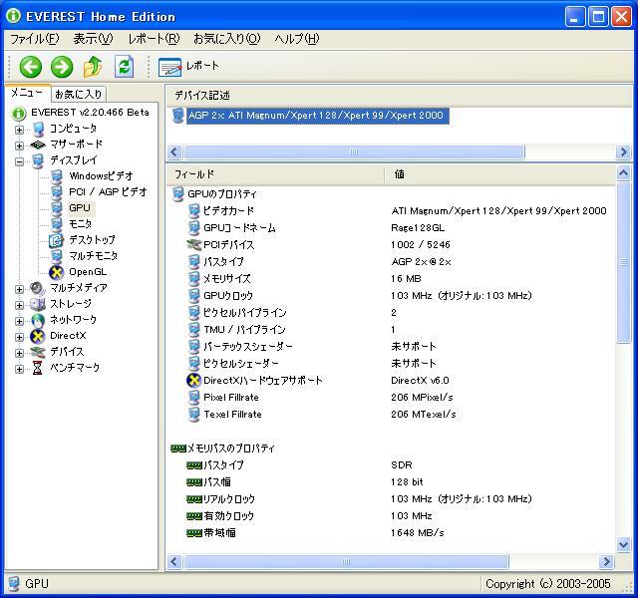Switch to the メニュー sidebar tab
Image resolution: width=638 pixels, height=598 pixels.
click(27, 93)
